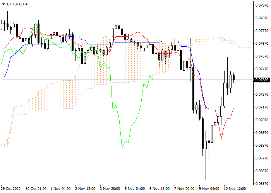Click the 1 Nov 04:00 time label
This screenshot has width=271, height=193.
pyautogui.click(x=60, y=189)
